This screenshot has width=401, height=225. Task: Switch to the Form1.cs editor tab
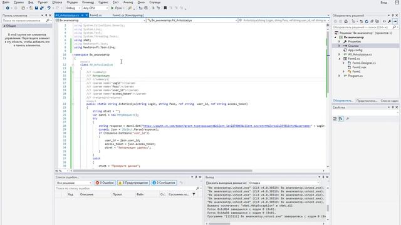(96, 15)
